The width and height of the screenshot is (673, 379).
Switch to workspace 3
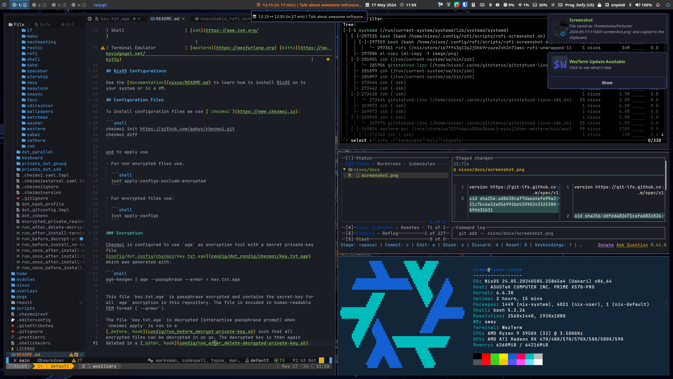pyautogui.click(x=59, y=5)
